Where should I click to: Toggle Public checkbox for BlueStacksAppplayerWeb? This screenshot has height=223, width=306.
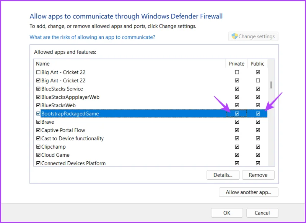tap(258, 97)
